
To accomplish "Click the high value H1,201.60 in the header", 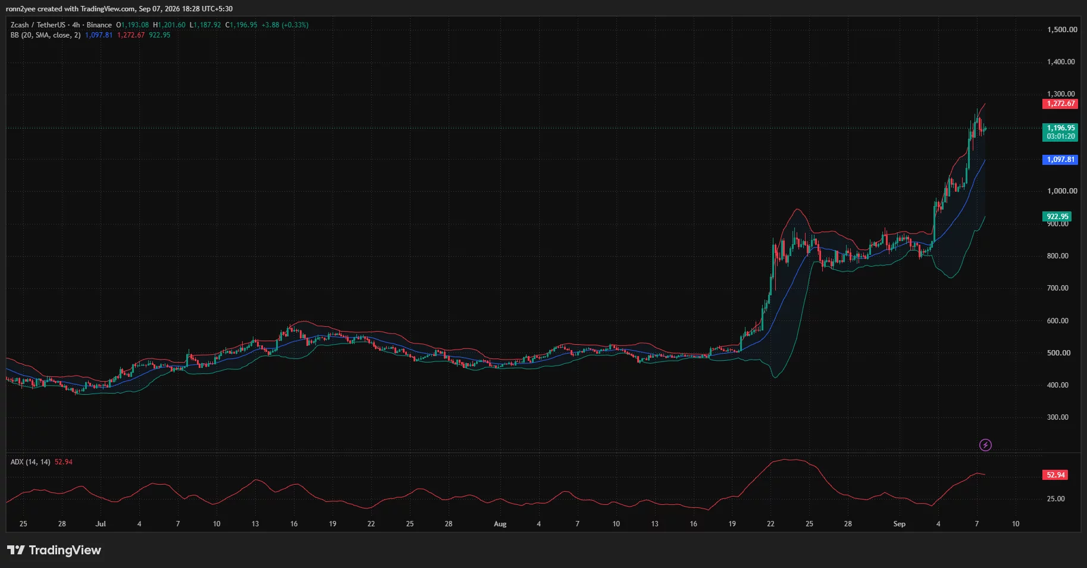I will [169, 25].
